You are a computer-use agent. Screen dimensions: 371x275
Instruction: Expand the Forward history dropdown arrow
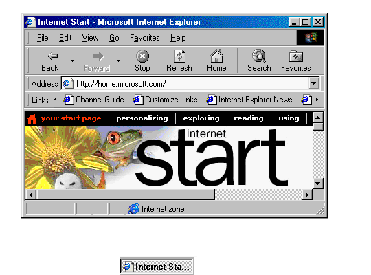tap(118, 61)
